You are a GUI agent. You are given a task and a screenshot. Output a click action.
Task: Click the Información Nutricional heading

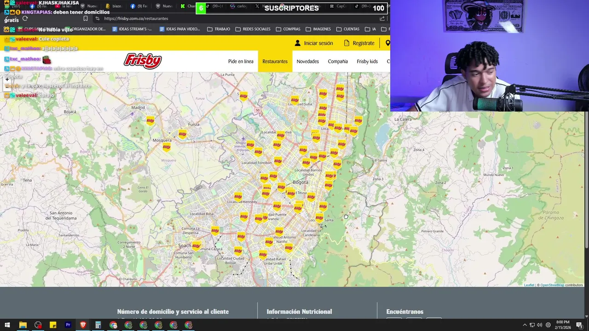[x=299, y=312]
